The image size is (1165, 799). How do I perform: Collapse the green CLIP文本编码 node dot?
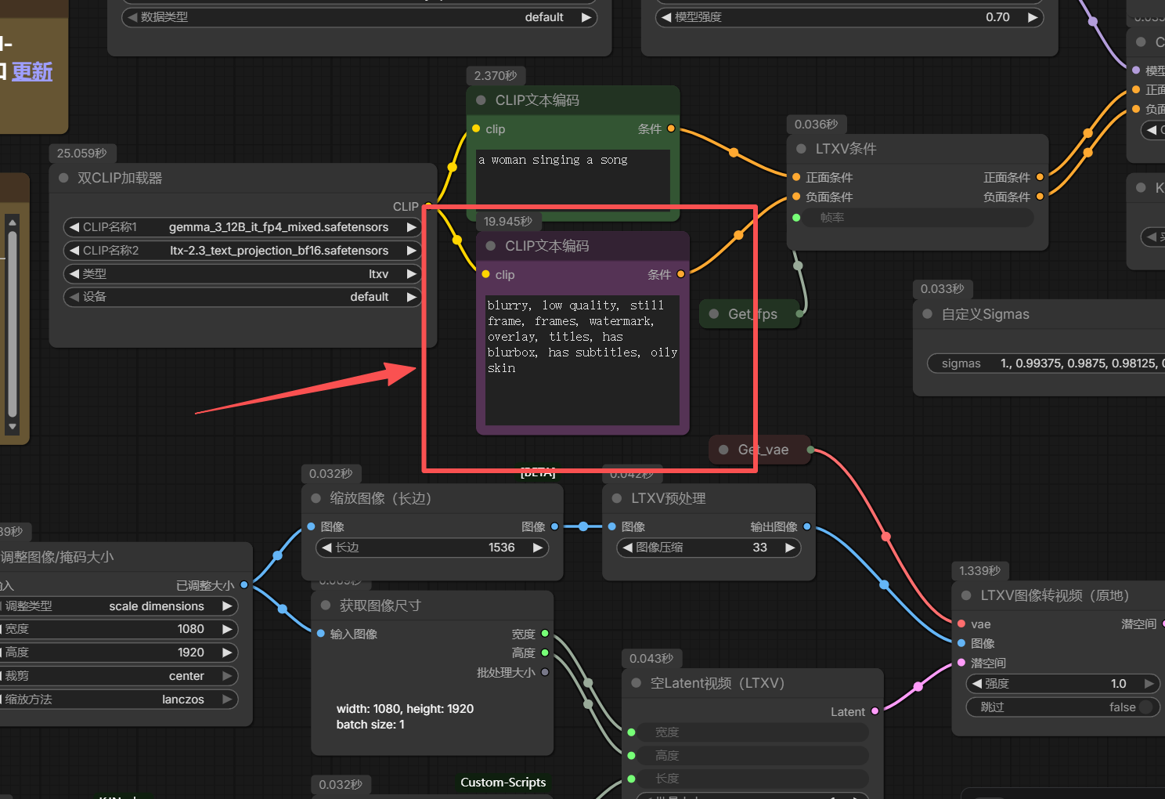(x=482, y=100)
